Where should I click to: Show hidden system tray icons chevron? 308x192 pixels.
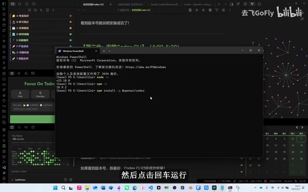pyautogui.click(x=255, y=188)
